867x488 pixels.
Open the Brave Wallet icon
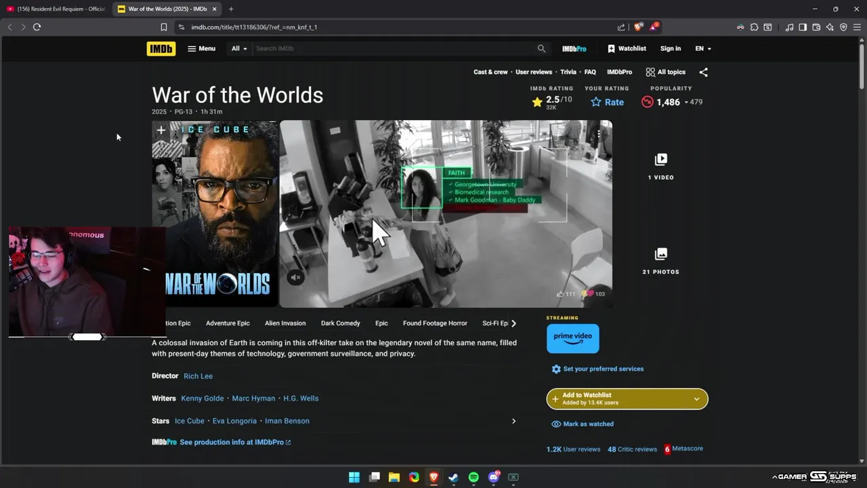(816, 27)
